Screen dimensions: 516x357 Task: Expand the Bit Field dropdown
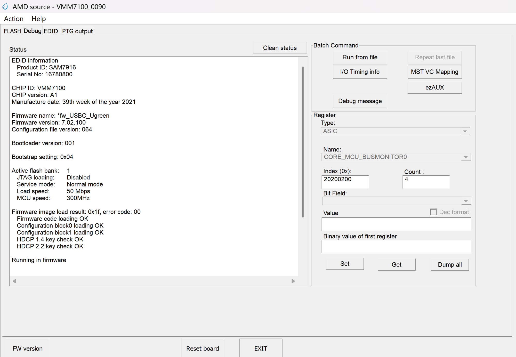pyautogui.click(x=466, y=201)
